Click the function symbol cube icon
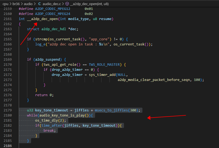The width and height of the screenshot is (219, 148). pos(67,4)
